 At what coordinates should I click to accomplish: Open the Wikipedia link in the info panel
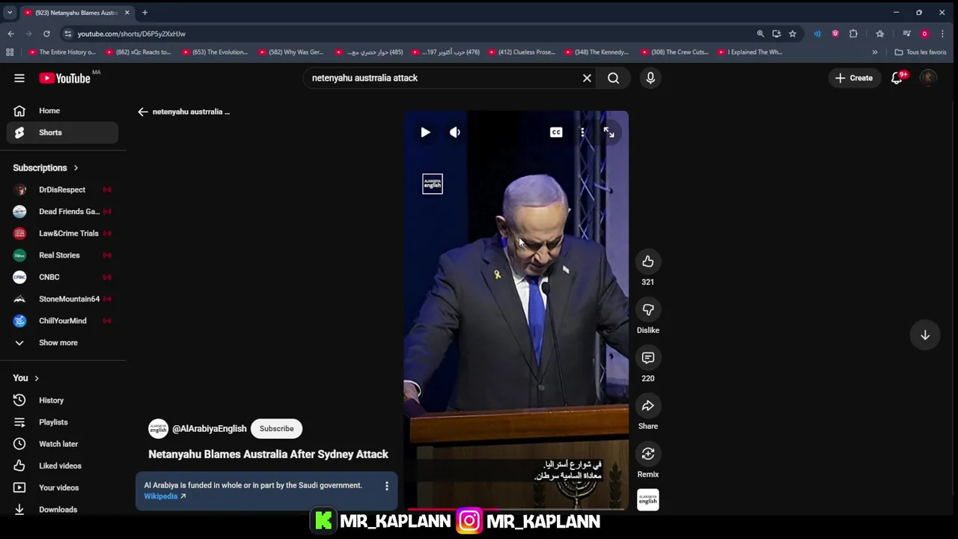pyautogui.click(x=165, y=496)
